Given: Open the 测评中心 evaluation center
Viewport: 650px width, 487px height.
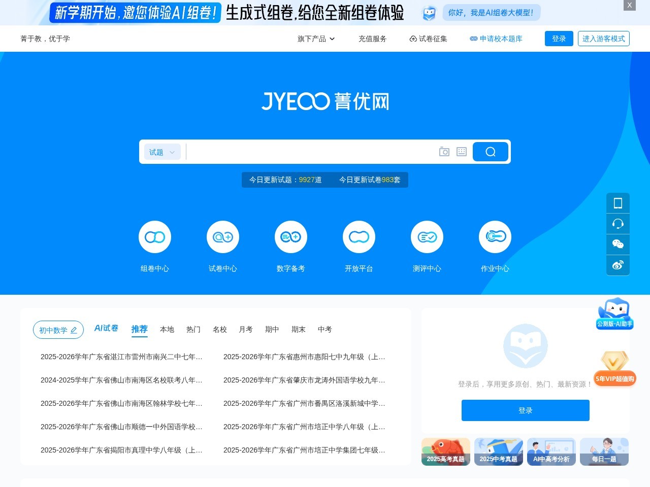Looking at the screenshot, I should (x=427, y=246).
